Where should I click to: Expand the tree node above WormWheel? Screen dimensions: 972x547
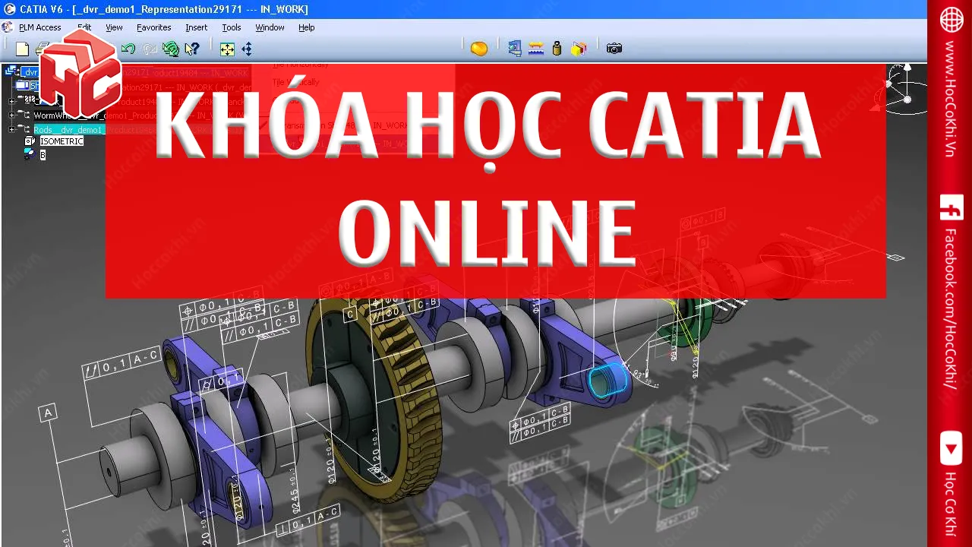11,100
